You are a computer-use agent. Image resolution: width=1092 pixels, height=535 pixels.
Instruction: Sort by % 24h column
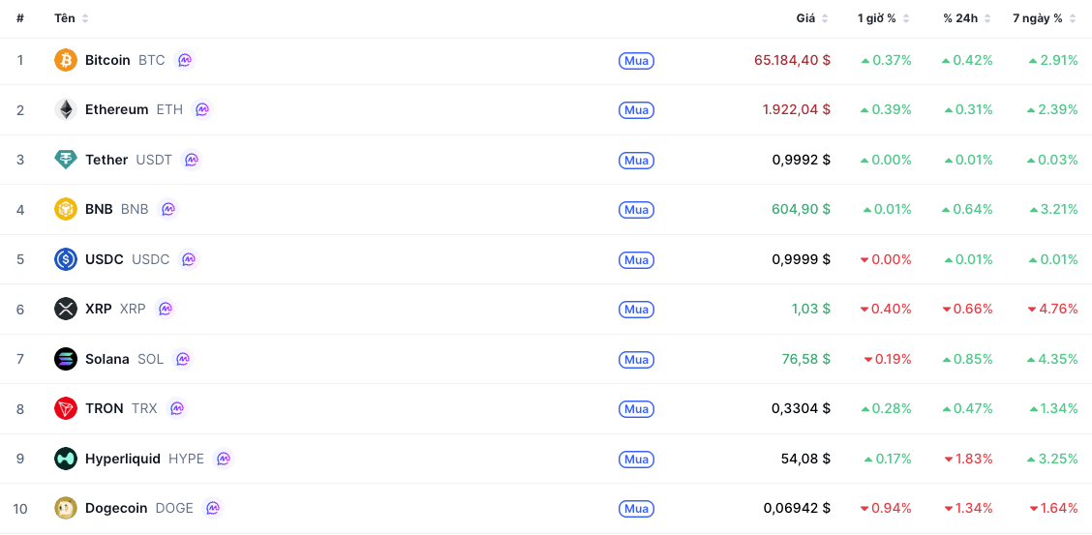[x=968, y=18]
